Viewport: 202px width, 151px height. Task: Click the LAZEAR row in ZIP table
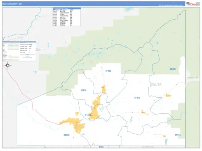(66, 22)
